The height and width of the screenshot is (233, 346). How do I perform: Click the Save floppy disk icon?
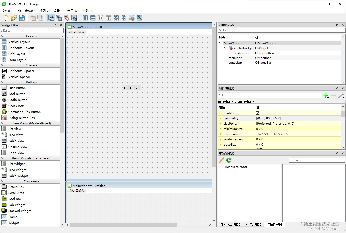[22, 18]
